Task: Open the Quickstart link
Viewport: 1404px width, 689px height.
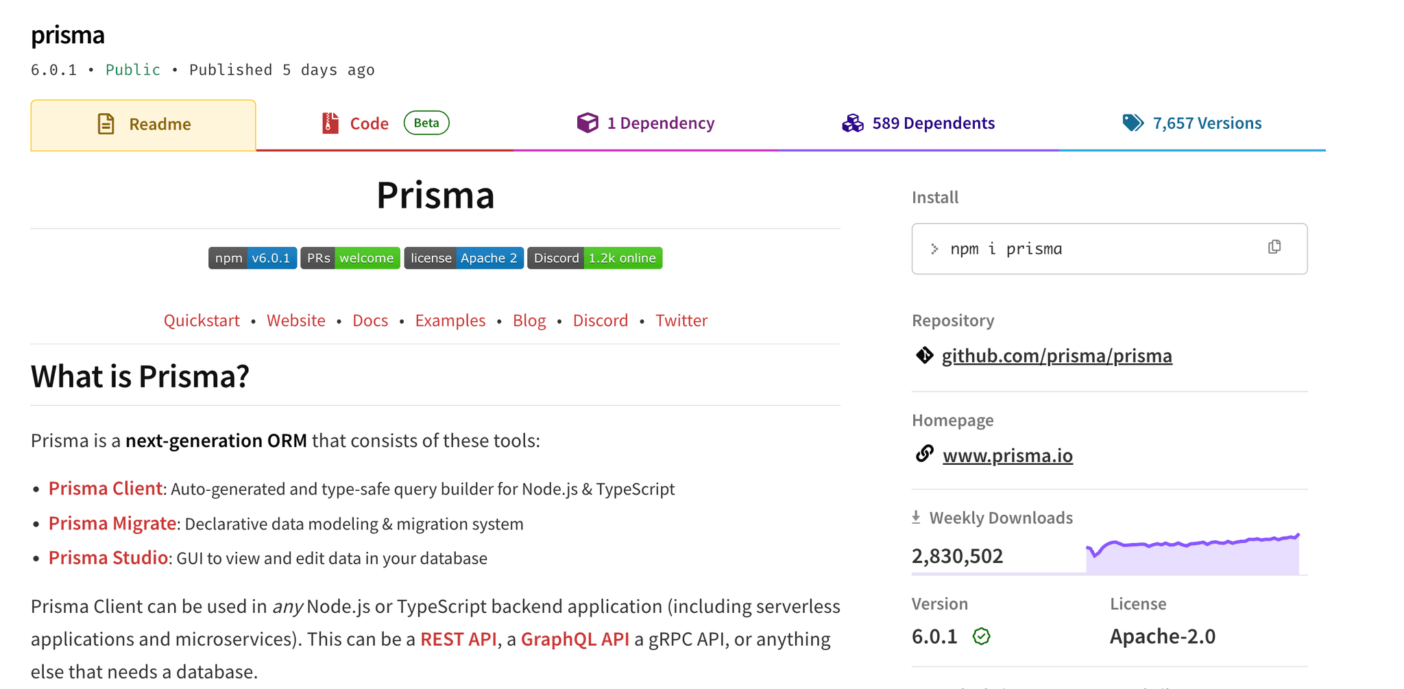Action: click(202, 320)
